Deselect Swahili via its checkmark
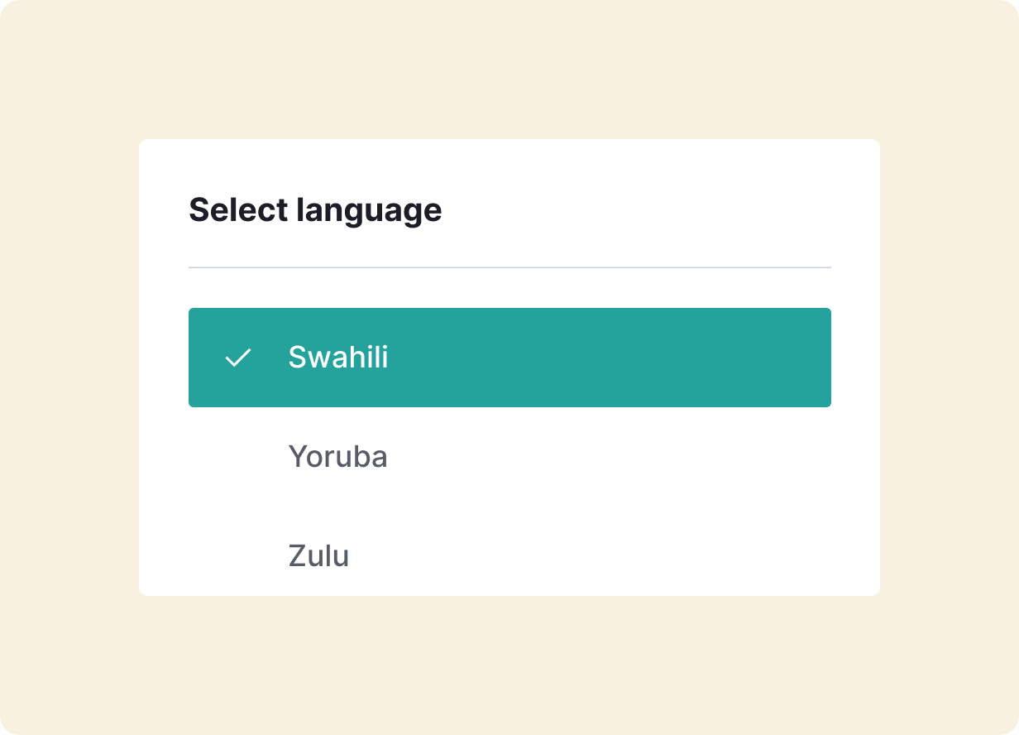 point(238,358)
